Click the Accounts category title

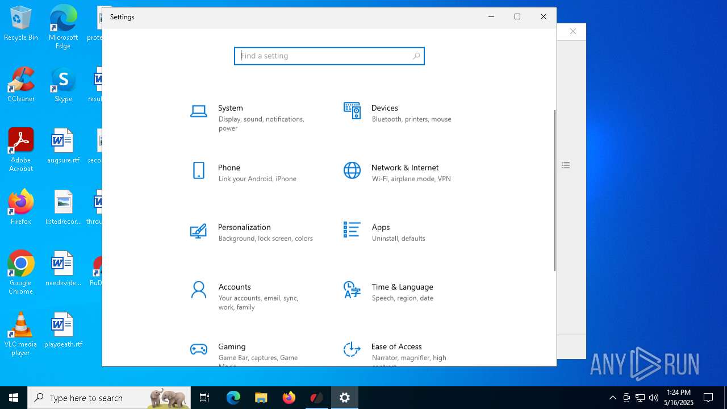tap(235, 287)
